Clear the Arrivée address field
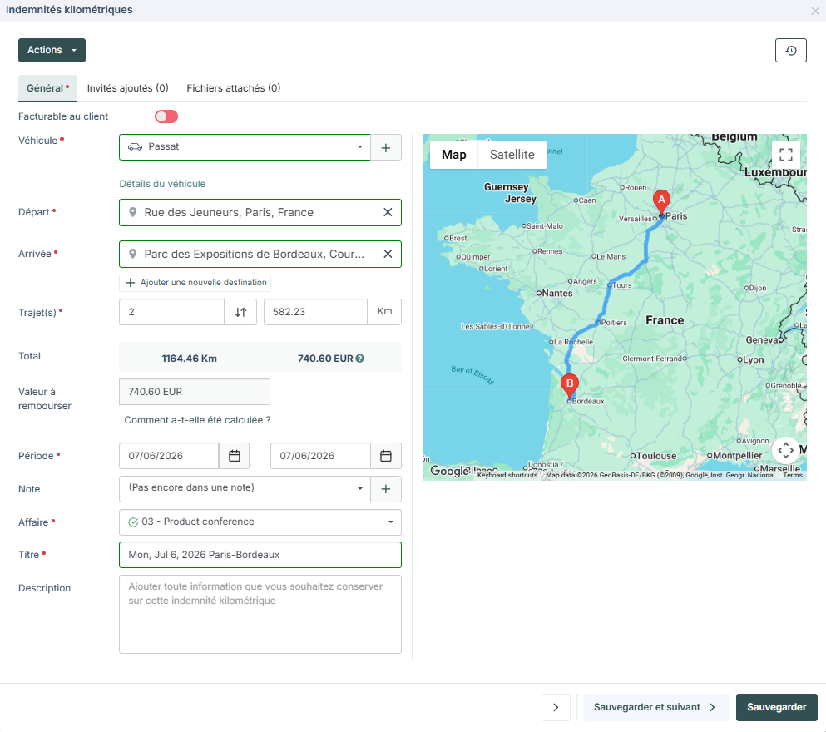 click(388, 254)
